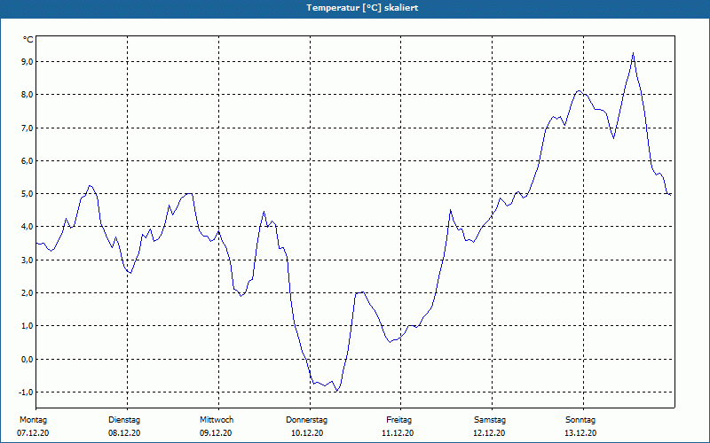Click the °C unit label on the axis
The width and height of the screenshot is (710, 443).
pyautogui.click(x=28, y=40)
